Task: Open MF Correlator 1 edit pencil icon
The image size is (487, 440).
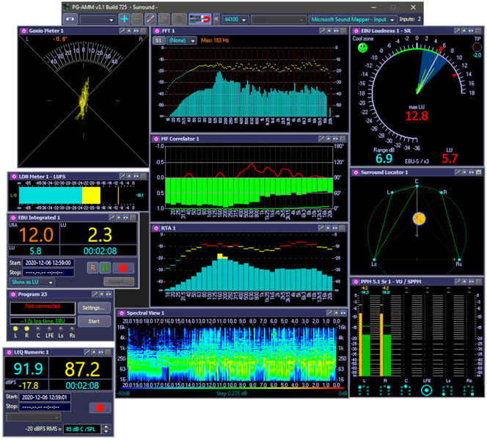Action: [321, 139]
